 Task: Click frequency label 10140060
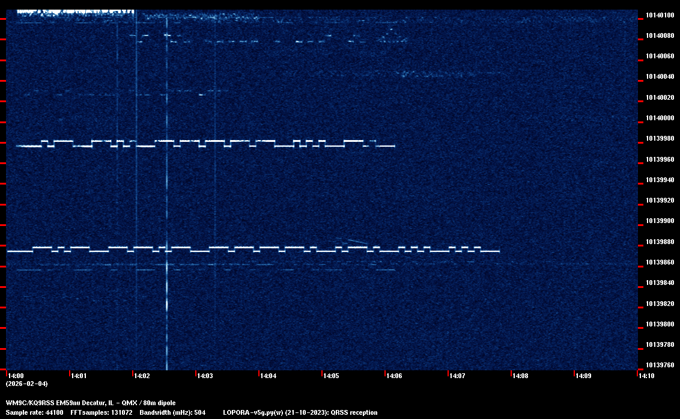[660, 56]
